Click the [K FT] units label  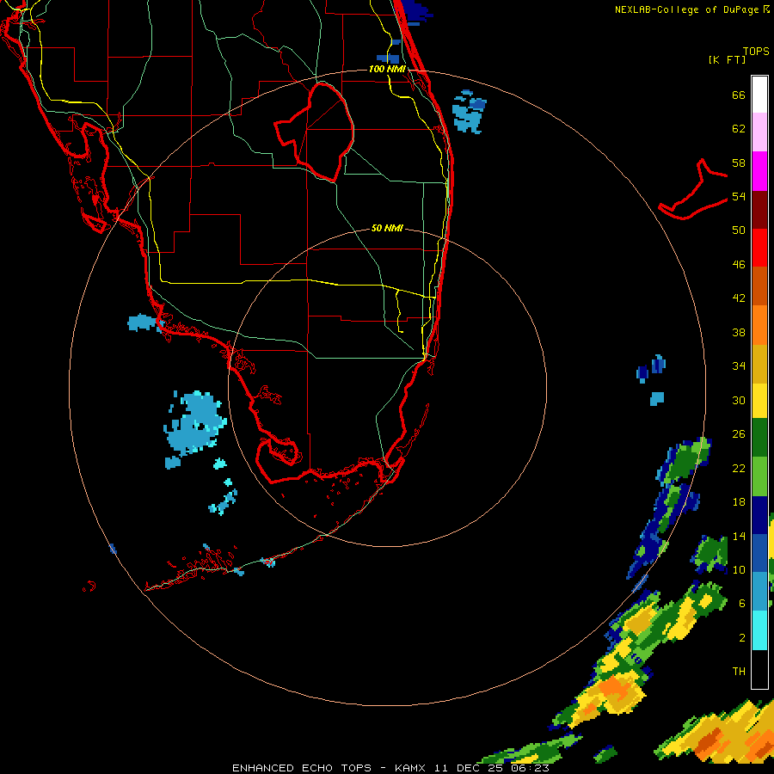(727, 59)
